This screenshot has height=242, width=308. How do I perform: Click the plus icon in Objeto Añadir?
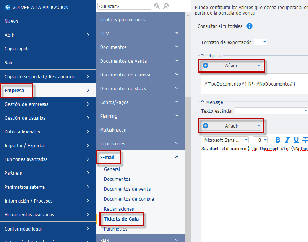click(206, 65)
